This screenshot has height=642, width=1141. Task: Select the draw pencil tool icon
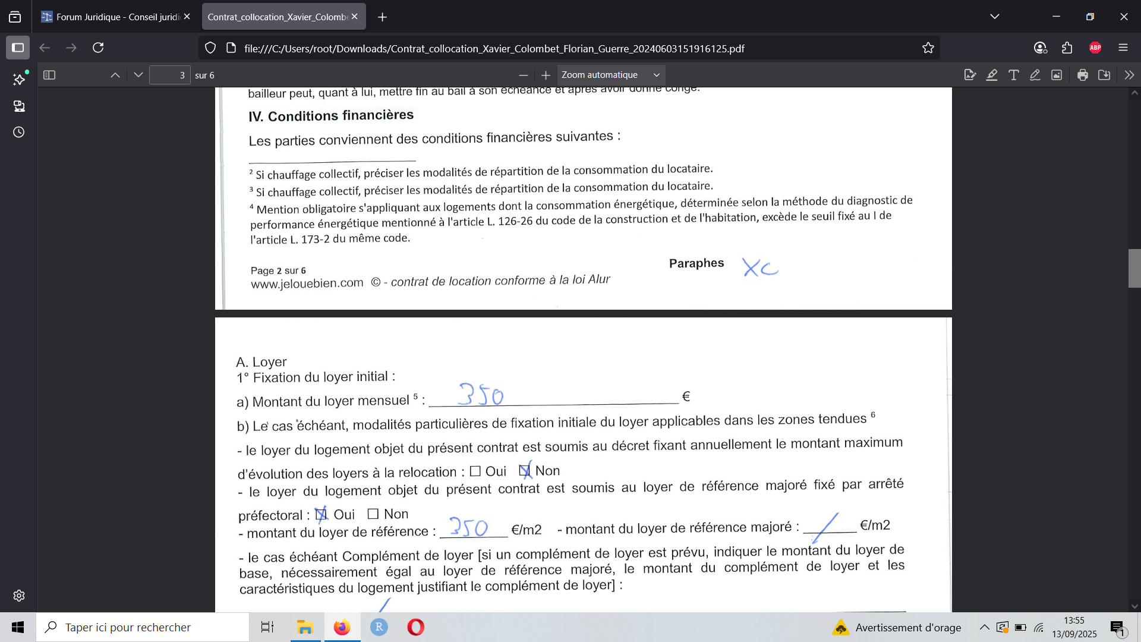(x=1035, y=75)
